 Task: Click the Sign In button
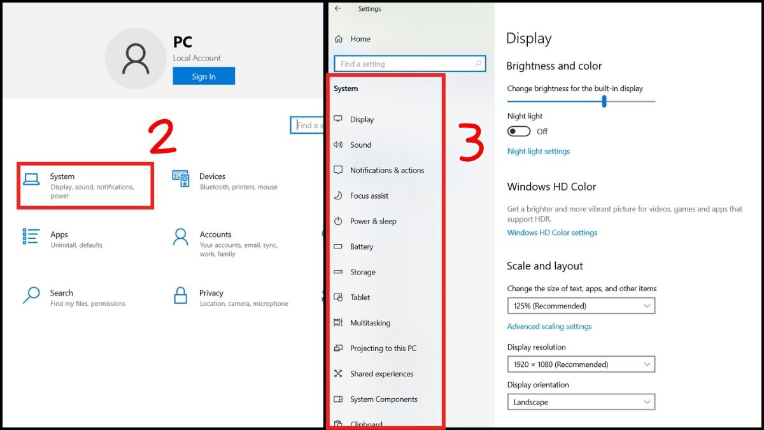pyautogui.click(x=204, y=76)
